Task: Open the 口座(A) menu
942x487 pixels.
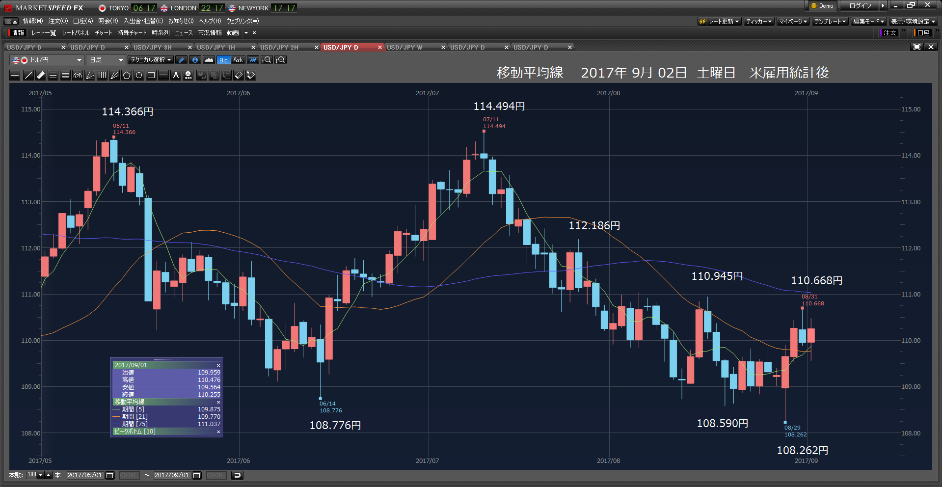Action: [83, 21]
